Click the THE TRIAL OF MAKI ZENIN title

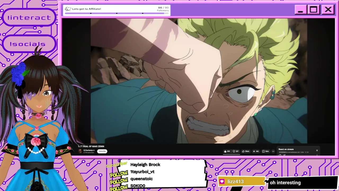point(91,146)
